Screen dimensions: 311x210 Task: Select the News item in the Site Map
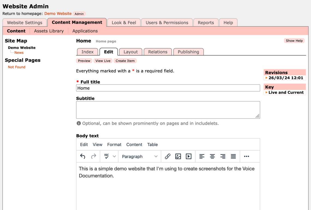19,53
